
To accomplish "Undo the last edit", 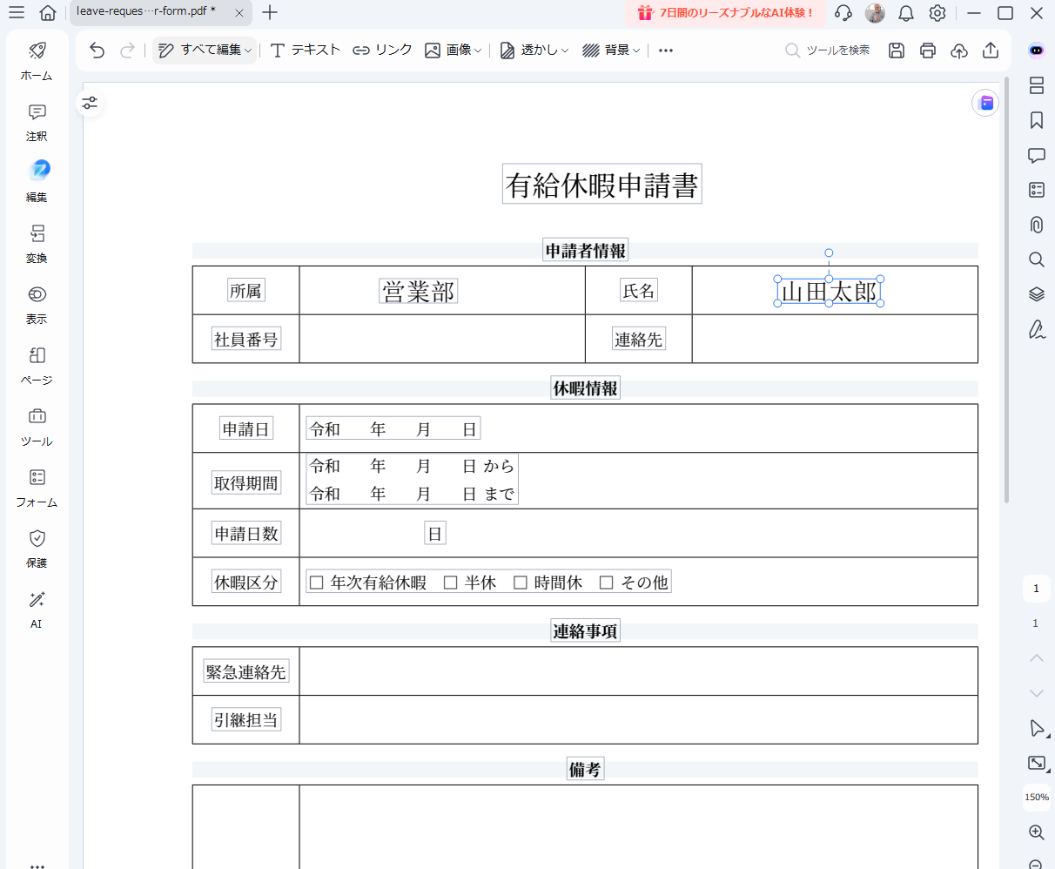I will click(97, 51).
